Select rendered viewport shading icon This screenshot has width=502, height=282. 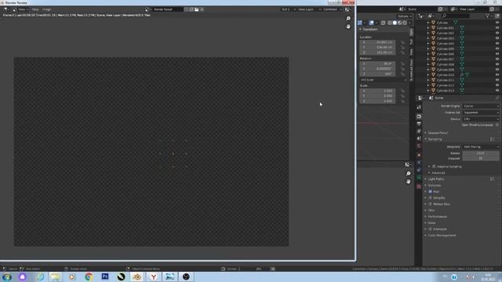pos(405,23)
